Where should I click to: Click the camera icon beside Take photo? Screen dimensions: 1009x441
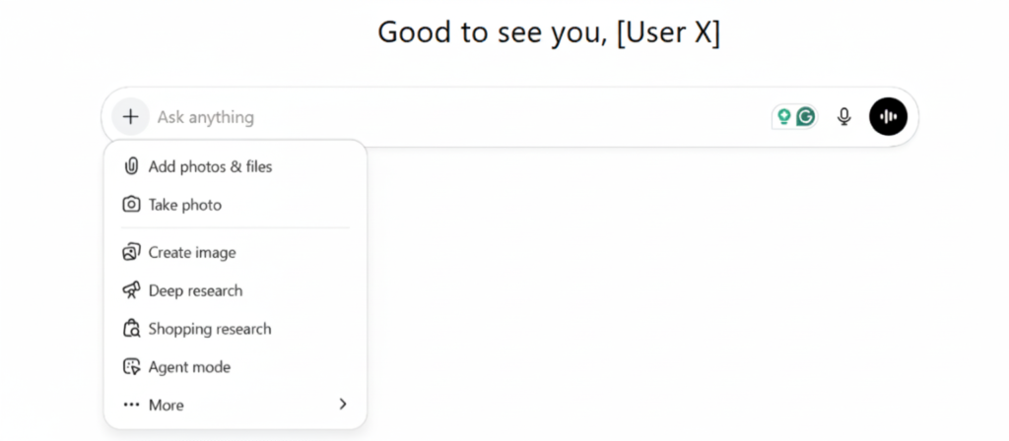pyautogui.click(x=131, y=205)
